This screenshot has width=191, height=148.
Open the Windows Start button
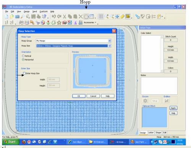click(11, 142)
